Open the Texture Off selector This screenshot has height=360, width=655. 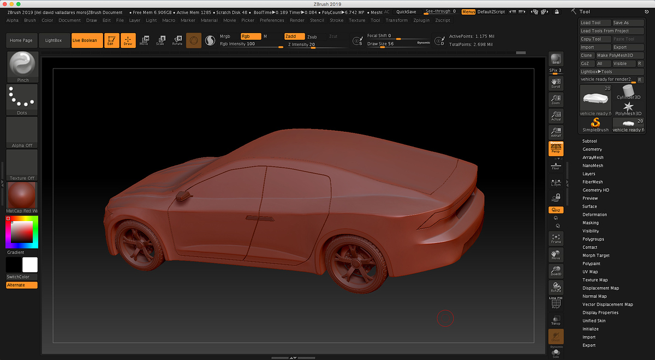[x=22, y=165]
